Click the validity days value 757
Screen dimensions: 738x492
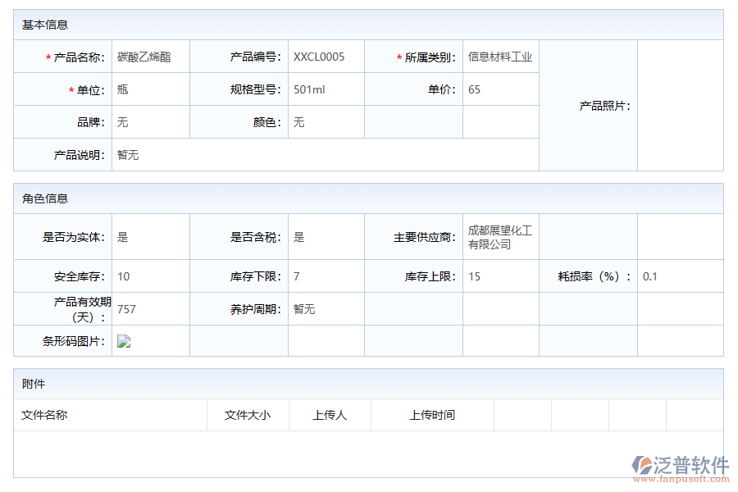point(126,309)
